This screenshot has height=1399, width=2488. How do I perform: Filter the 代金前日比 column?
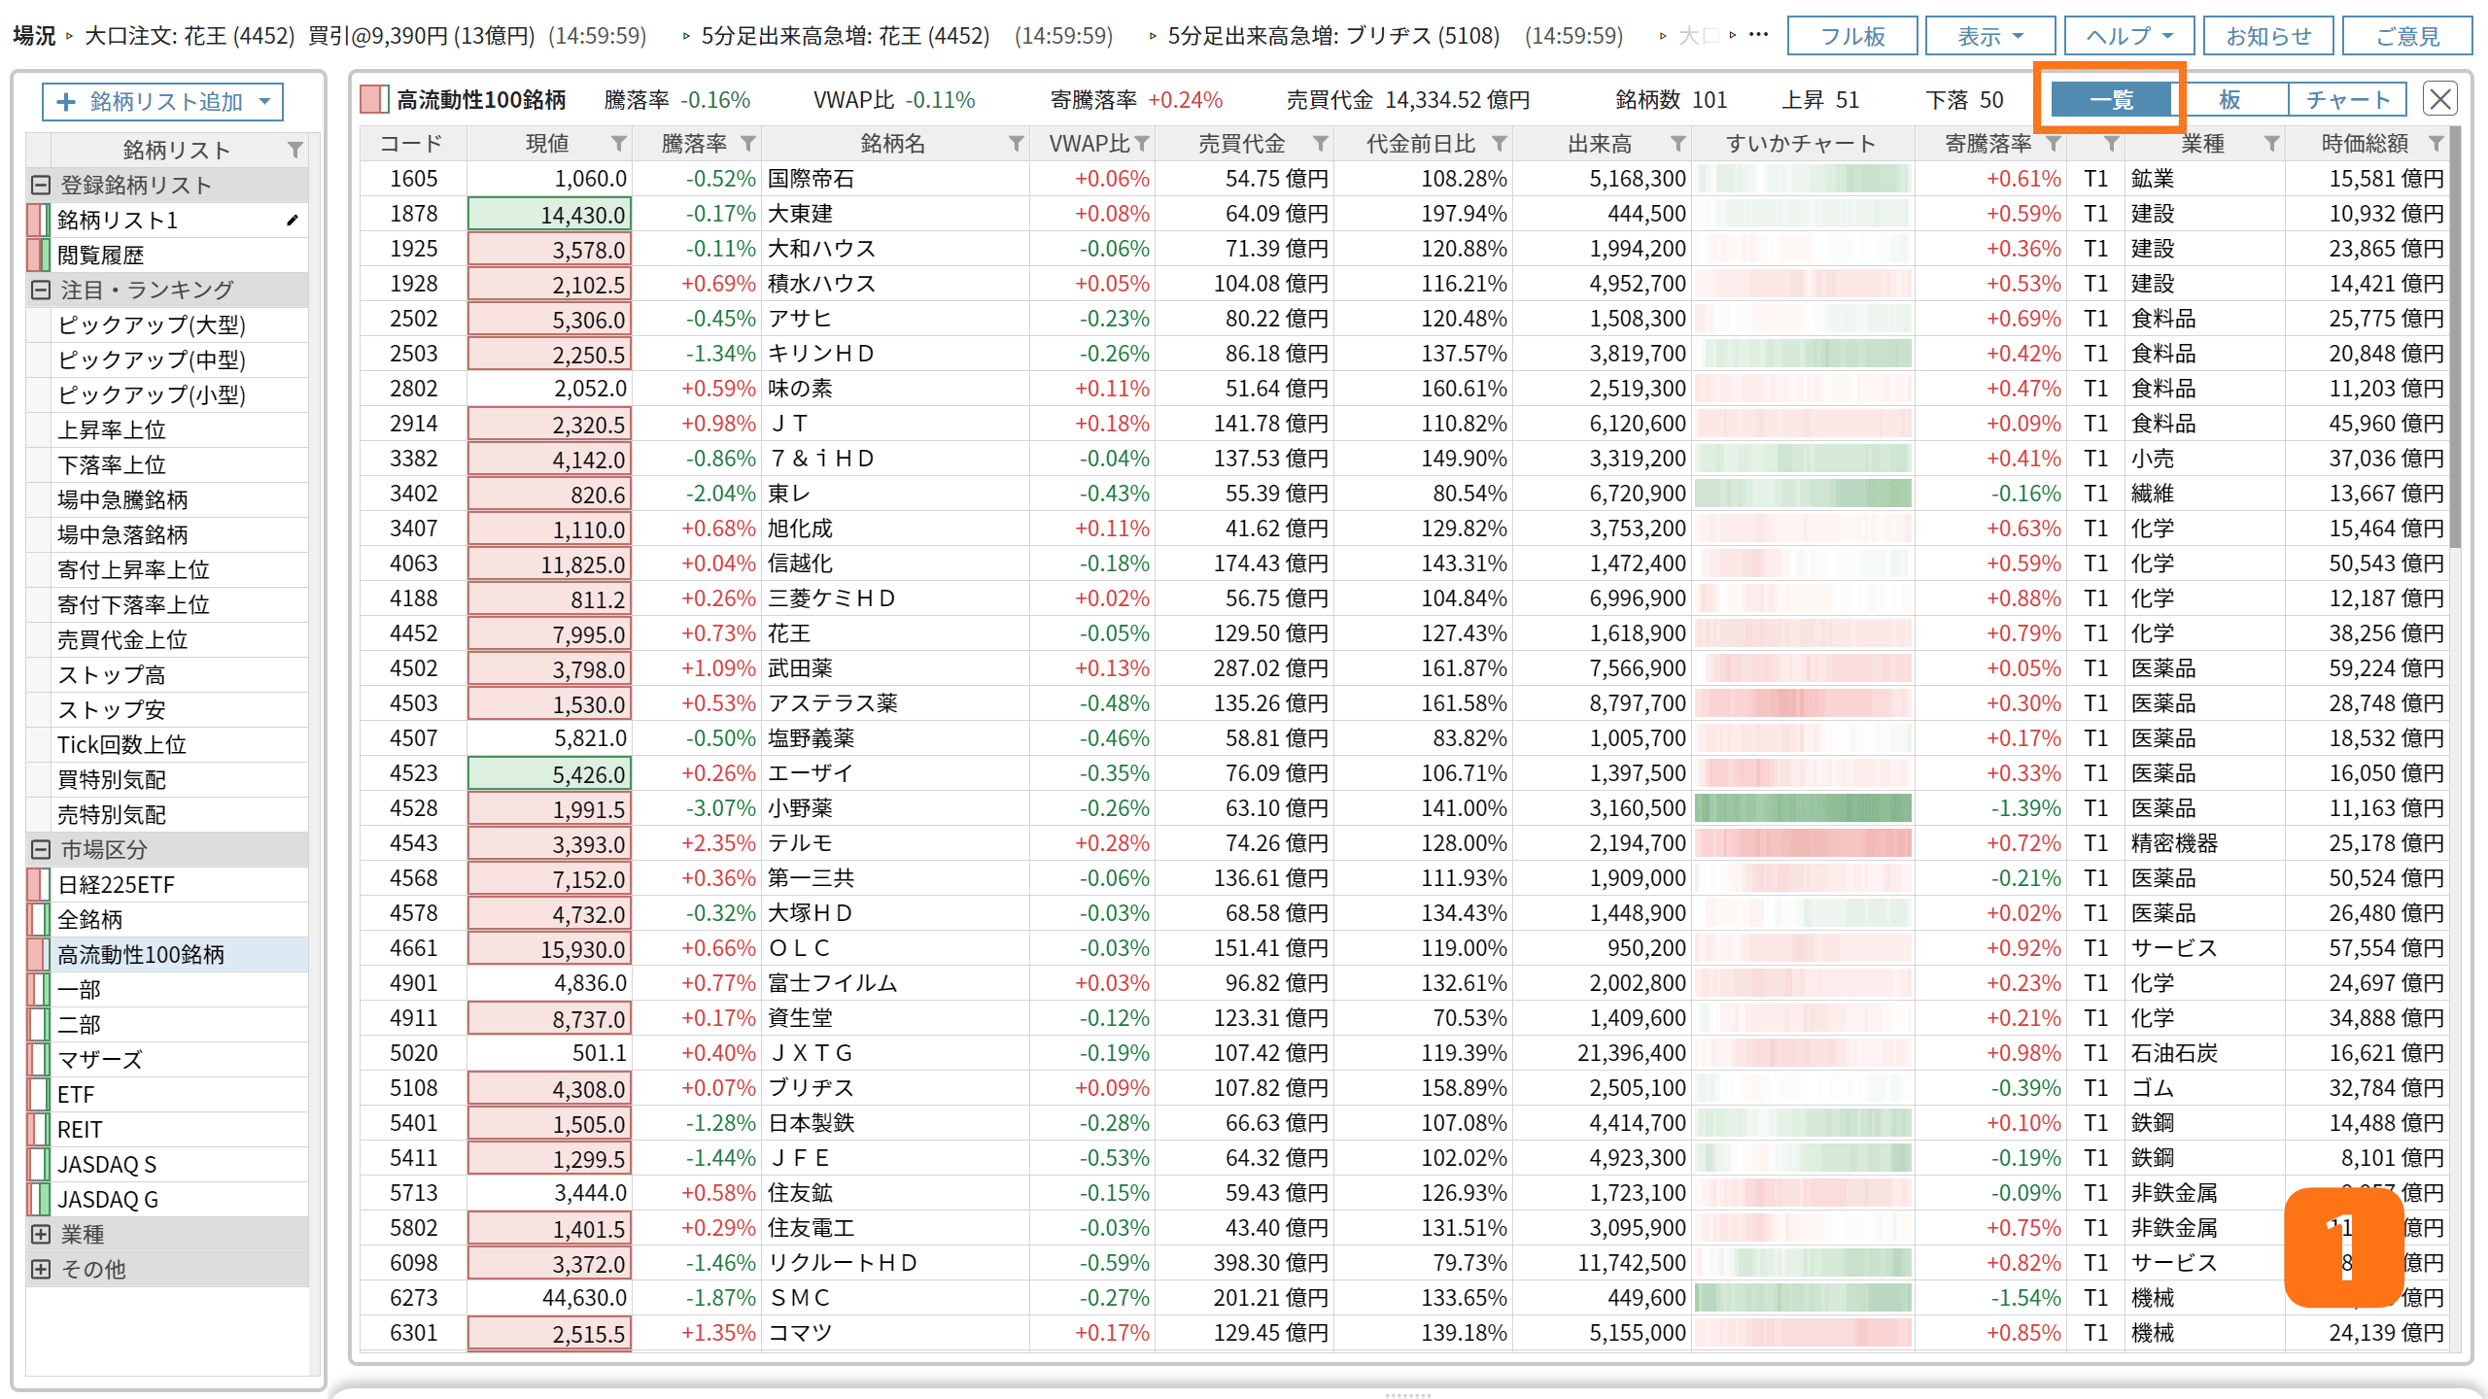pyautogui.click(x=1499, y=144)
